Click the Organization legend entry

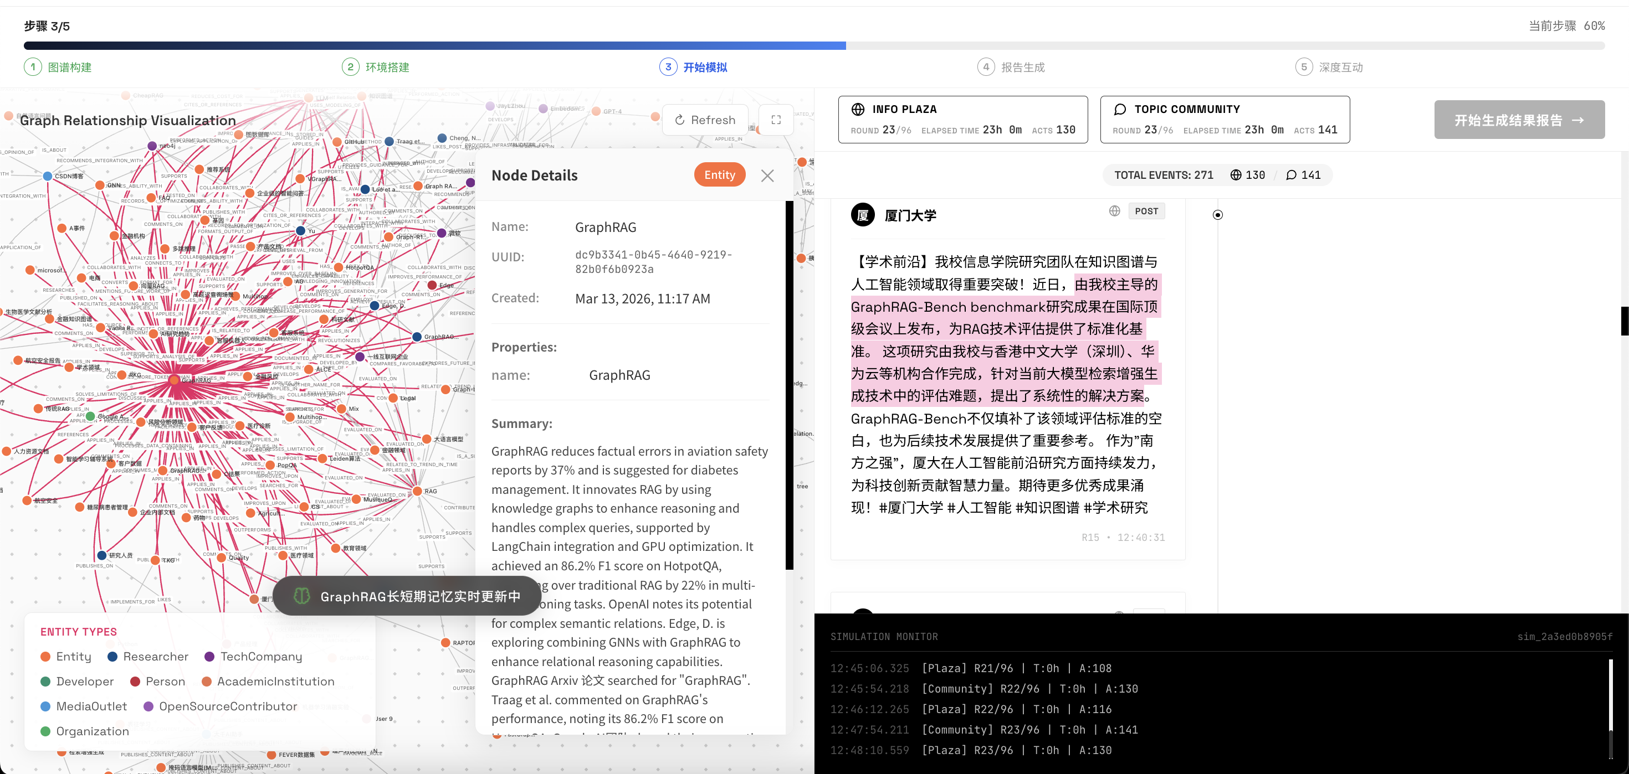pyautogui.click(x=85, y=731)
